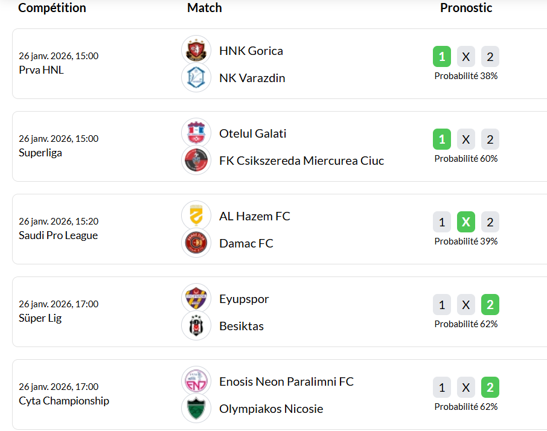Click the Damac FC club emblem
This screenshot has height=431, width=547.
pyautogui.click(x=196, y=243)
